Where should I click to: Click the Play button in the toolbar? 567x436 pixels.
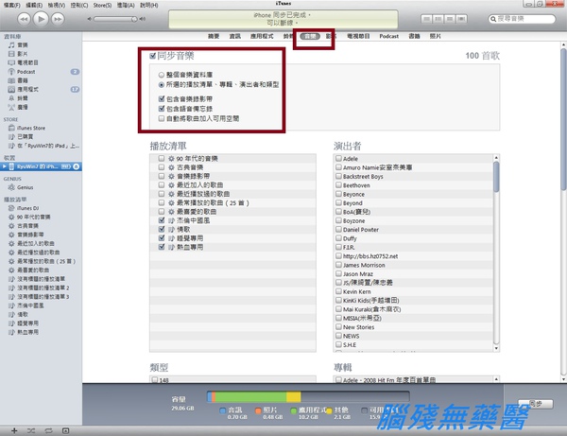click(41, 19)
